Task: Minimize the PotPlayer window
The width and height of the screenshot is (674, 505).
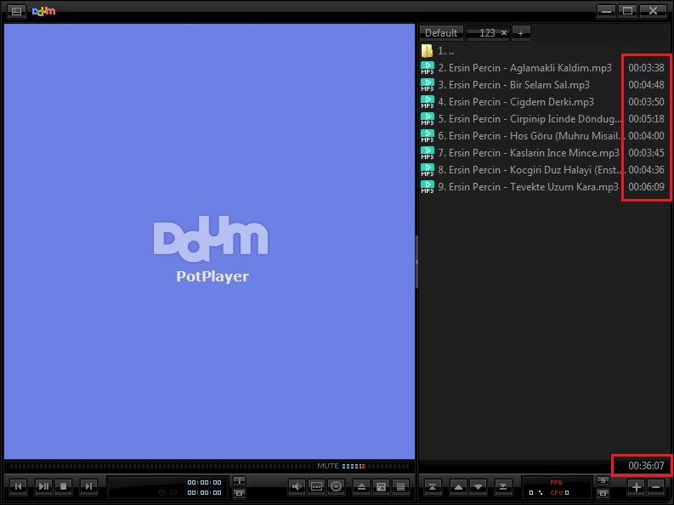Action: coord(606,11)
